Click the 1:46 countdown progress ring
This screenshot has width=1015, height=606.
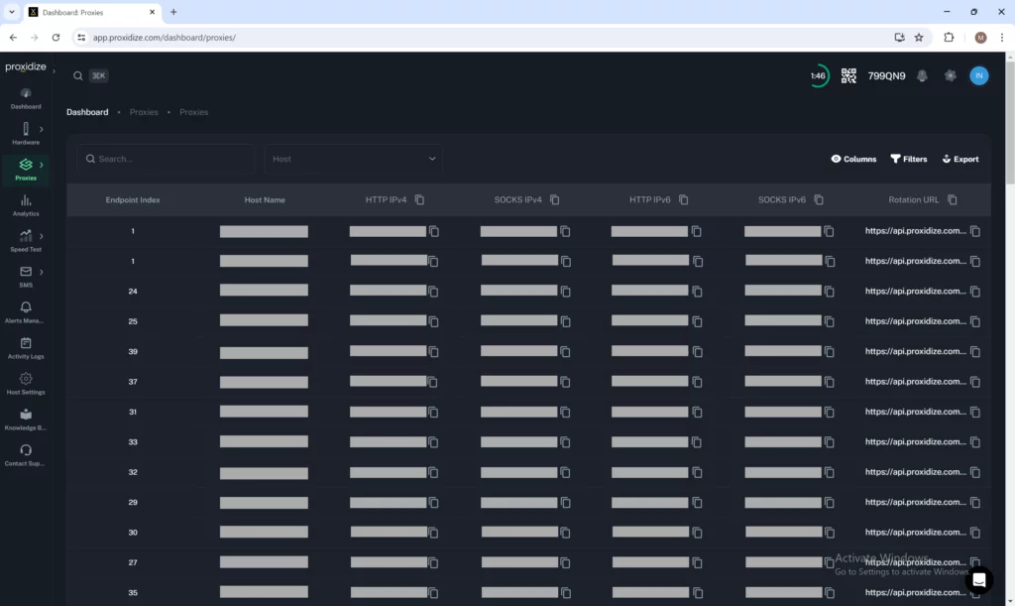[x=818, y=75]
